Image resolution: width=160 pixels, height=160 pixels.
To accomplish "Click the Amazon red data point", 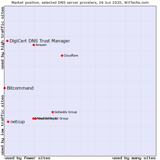I will click(x=34, y=45).
